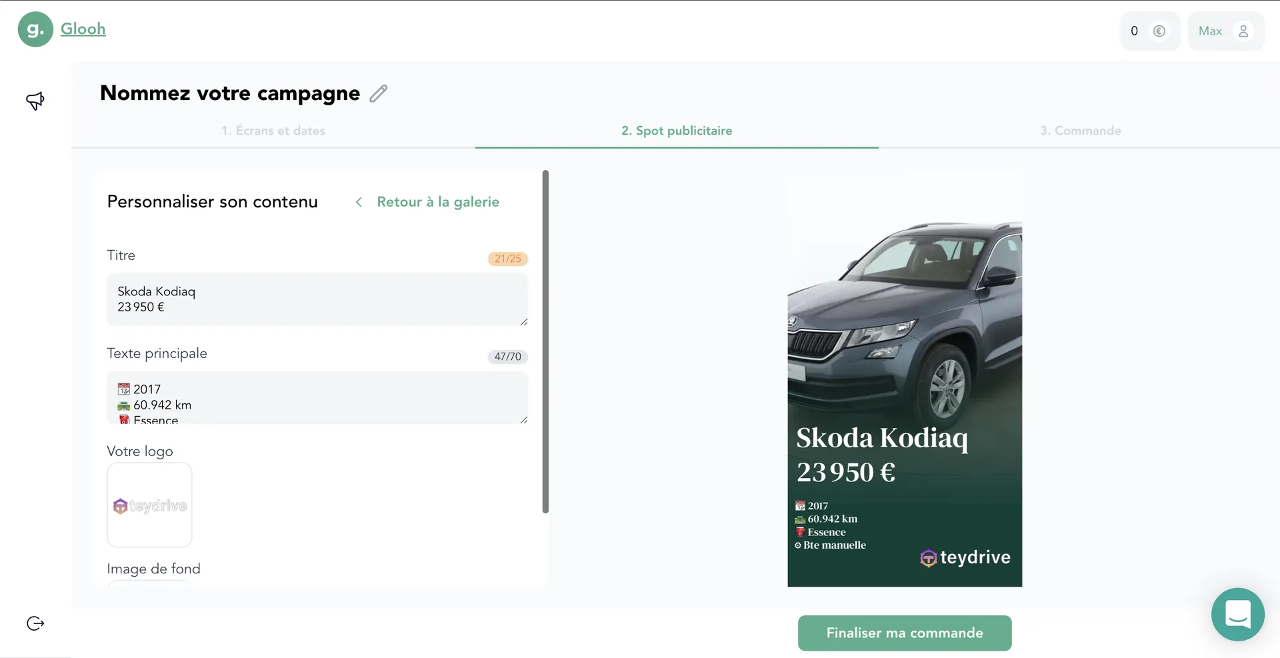
Task: Click the Titre field resize handle
Action: pyautogui.click(x=524, y=322)
